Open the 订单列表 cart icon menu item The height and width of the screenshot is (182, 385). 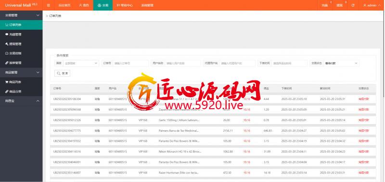point(21,25)
